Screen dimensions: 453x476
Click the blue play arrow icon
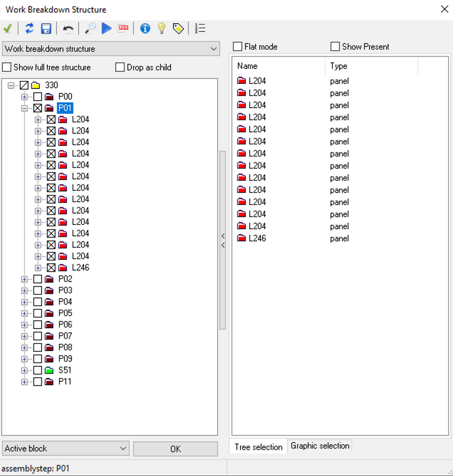click(x=106, y=29)
